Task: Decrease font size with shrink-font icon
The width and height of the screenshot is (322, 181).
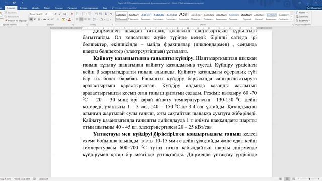Action: tap(59, 14)
